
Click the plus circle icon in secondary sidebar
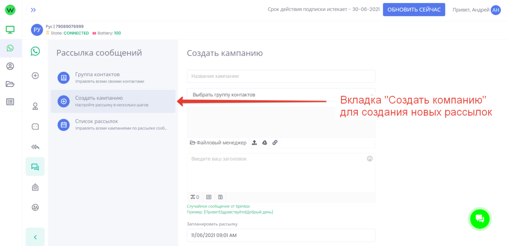click(35, 76)
